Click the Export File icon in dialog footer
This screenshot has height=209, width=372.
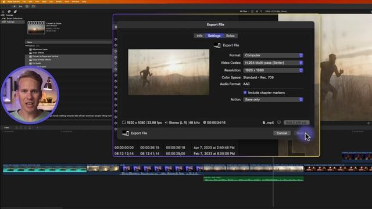click(x=126, y=133)
